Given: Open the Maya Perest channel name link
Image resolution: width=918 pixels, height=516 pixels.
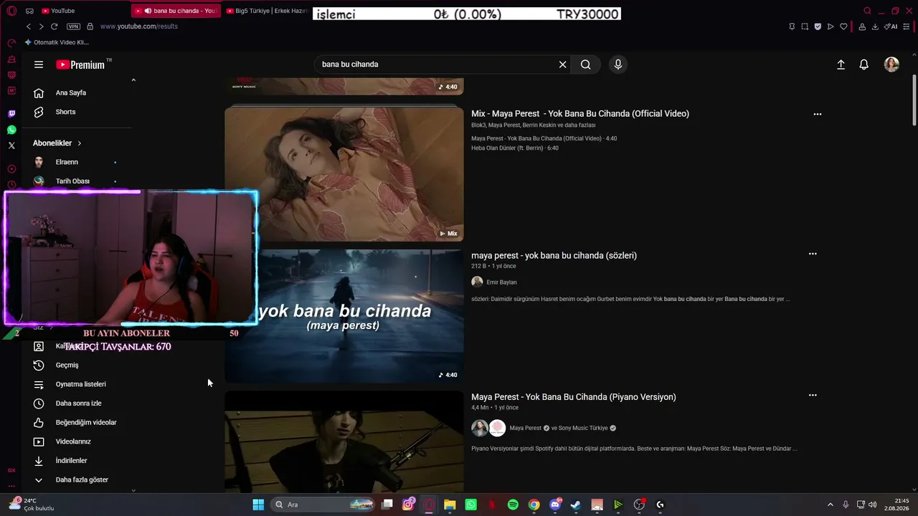Looking at the screenshot, I should click(x=525, y=428).
